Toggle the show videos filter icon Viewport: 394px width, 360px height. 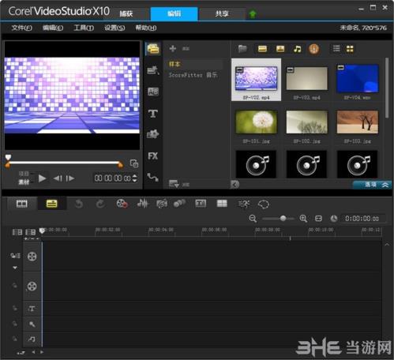click(x=262, y=49)
